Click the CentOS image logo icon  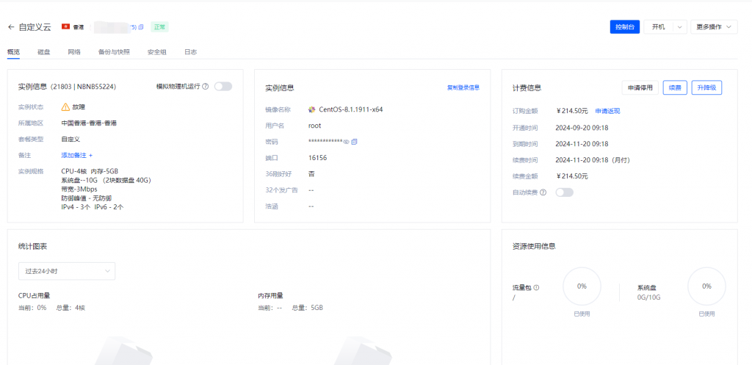(x=312, y=109)
